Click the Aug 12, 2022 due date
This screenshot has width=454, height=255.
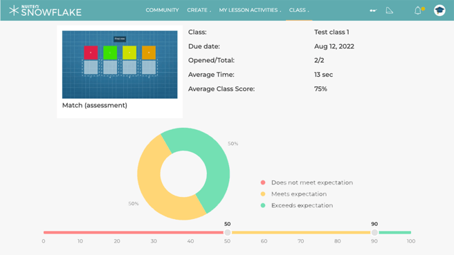point(334,46)
